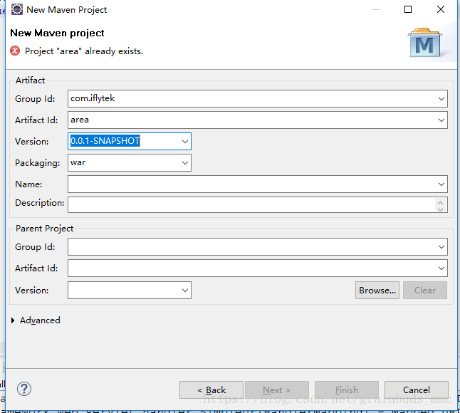Click the help question mark icon
This screenshot has width=460, height=413.
[x=24, y=389]
